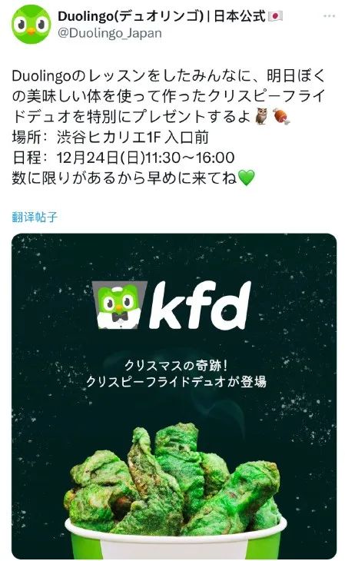
Task: Open the Duolingo owl profile avatar
Action: pyautogui.click(x=31, y=24)
